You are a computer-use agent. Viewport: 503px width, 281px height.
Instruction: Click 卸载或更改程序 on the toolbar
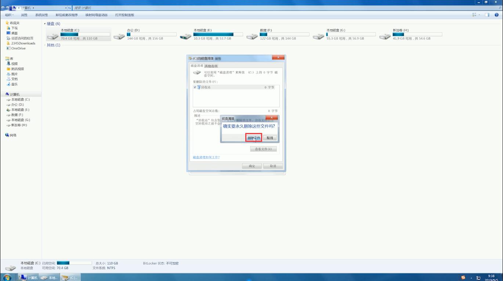coord(66,15)
